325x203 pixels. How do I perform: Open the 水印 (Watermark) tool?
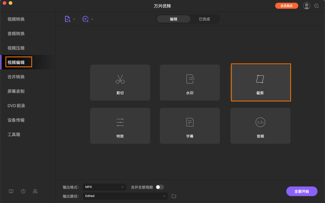[x=190, y=83]
